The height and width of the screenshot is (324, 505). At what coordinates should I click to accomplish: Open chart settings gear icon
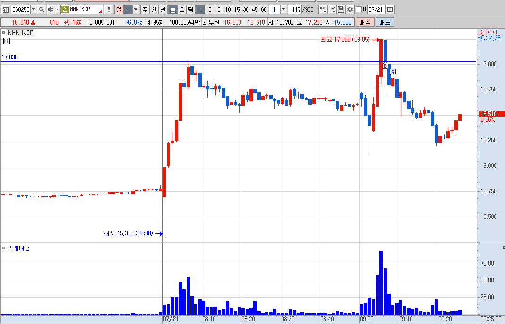[x=350, y=9]
